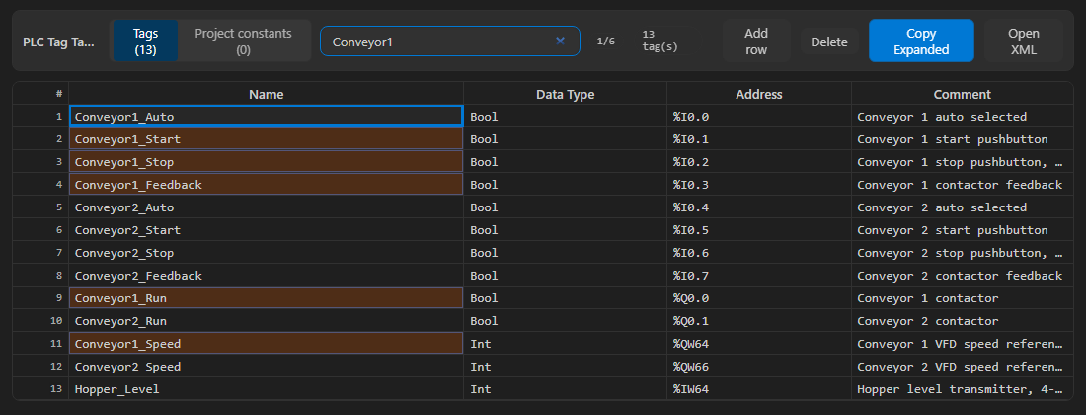Click the Int data type of Hopper_Level
This screenshot has width=1086, height=415.
[565, 388]
